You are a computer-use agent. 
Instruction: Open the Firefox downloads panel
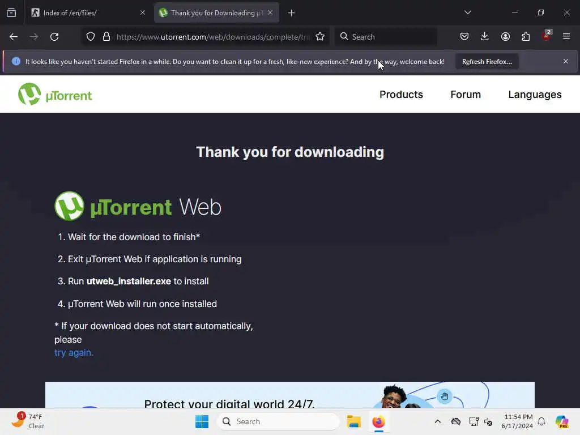pyautogui.click(x=485, y=36)
